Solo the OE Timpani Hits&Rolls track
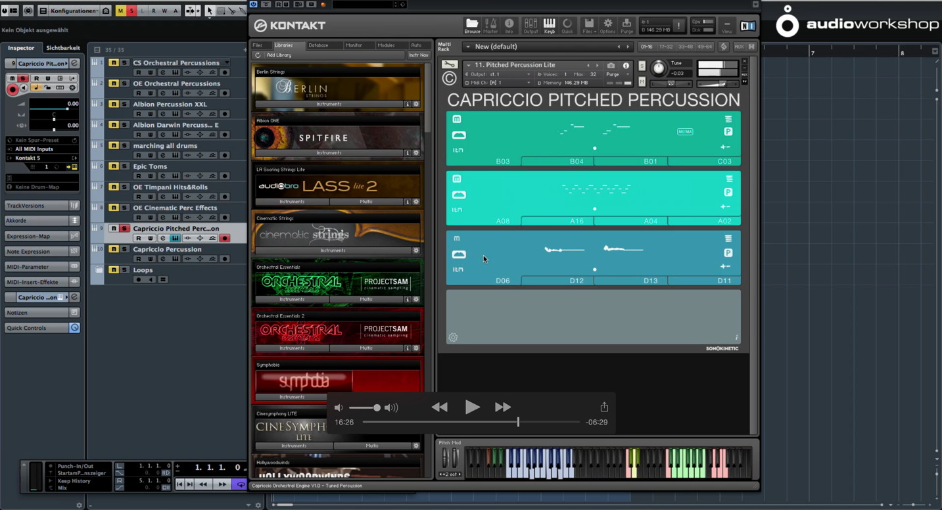Viewport: 942px width, 510px height. point(125,187)
